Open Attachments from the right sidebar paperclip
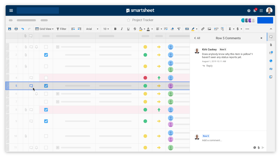This screenshot has height=160, width=280. (271, 45)
